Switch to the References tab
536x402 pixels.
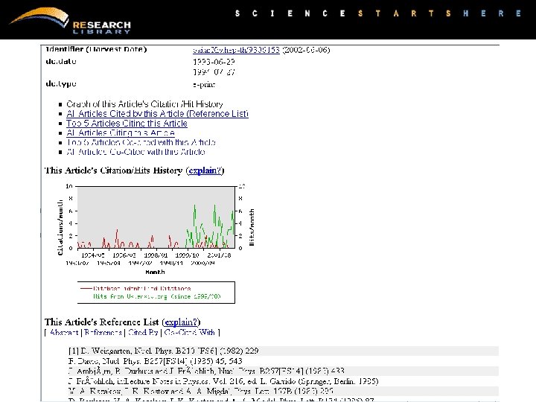tap(103, 333)
